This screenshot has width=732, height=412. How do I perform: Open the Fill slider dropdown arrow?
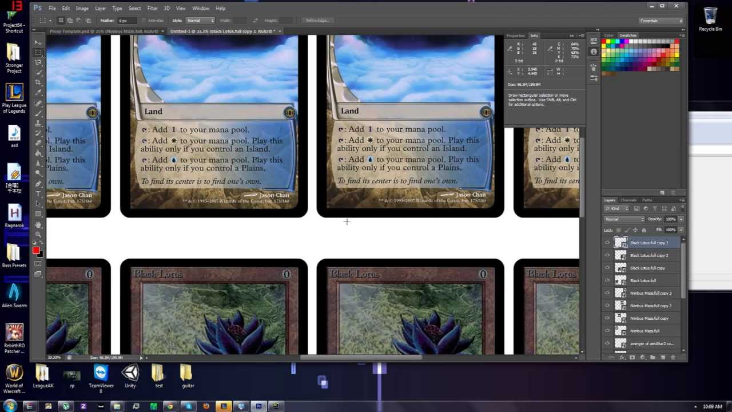coord(681,229)
